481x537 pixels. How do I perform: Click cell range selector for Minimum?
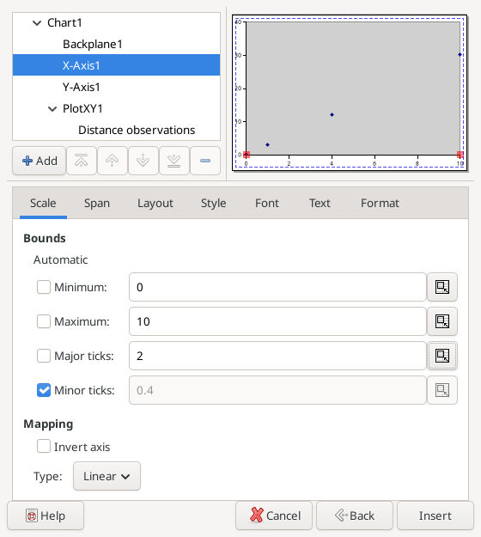[442, 287]
